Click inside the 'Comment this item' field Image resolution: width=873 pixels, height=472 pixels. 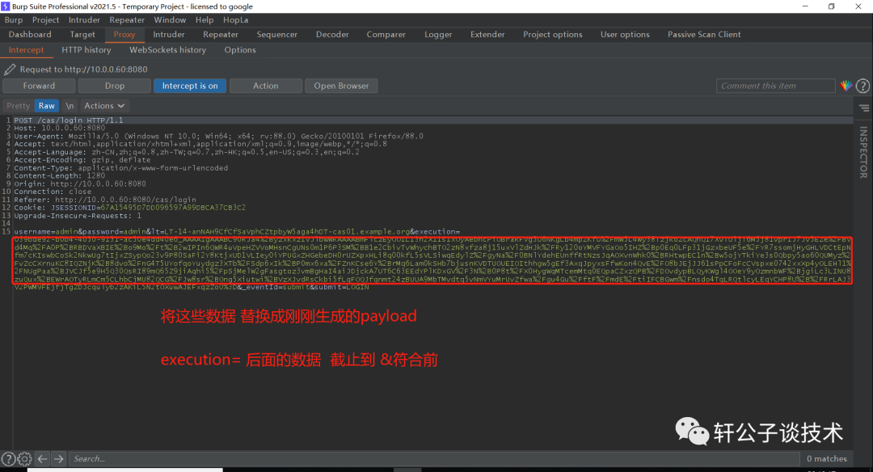pyautogui.click(x=774, y=85)
